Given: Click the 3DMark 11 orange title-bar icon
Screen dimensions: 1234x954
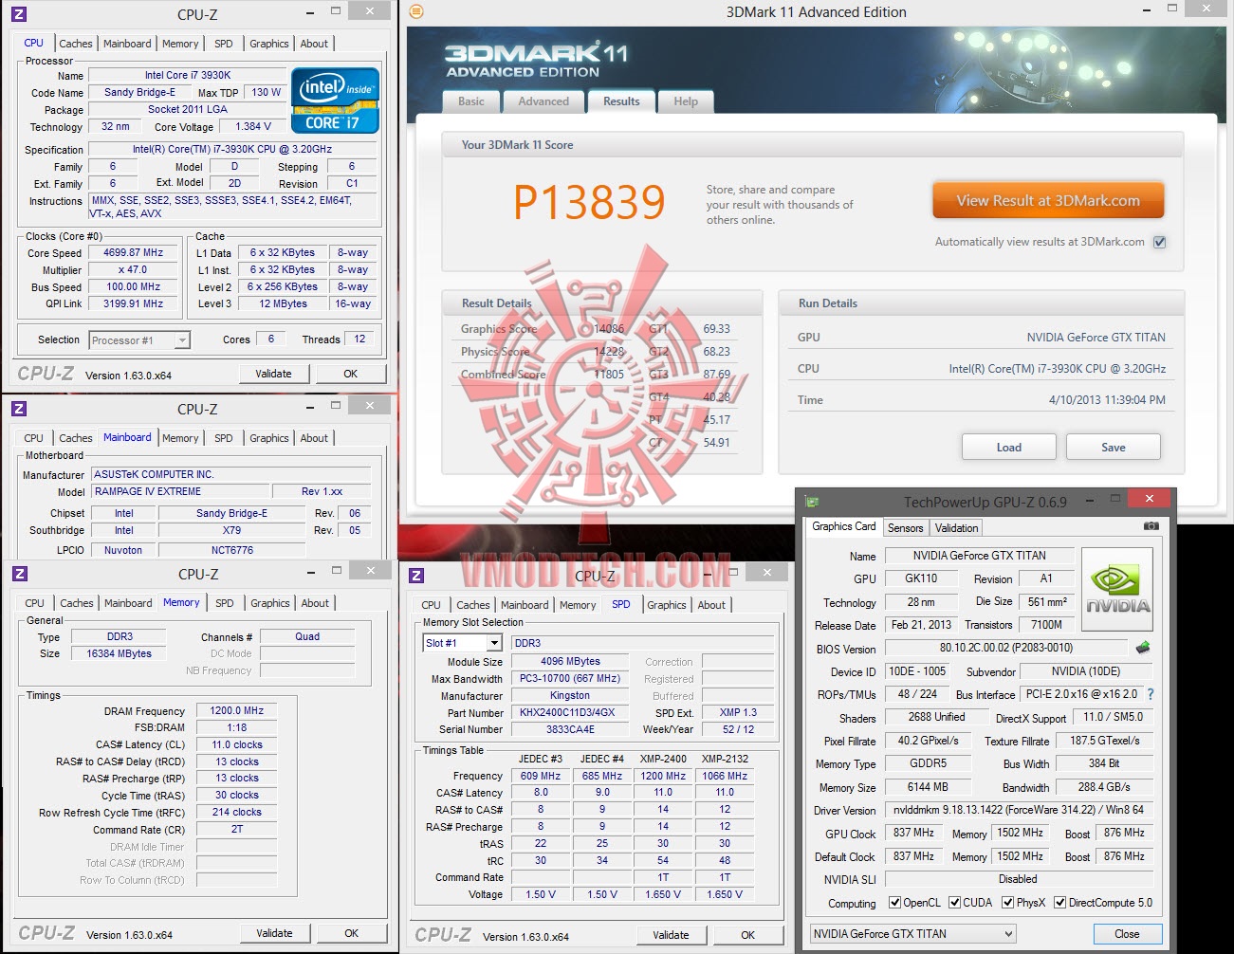Looking at the screenshot, I should coord(416,12).
